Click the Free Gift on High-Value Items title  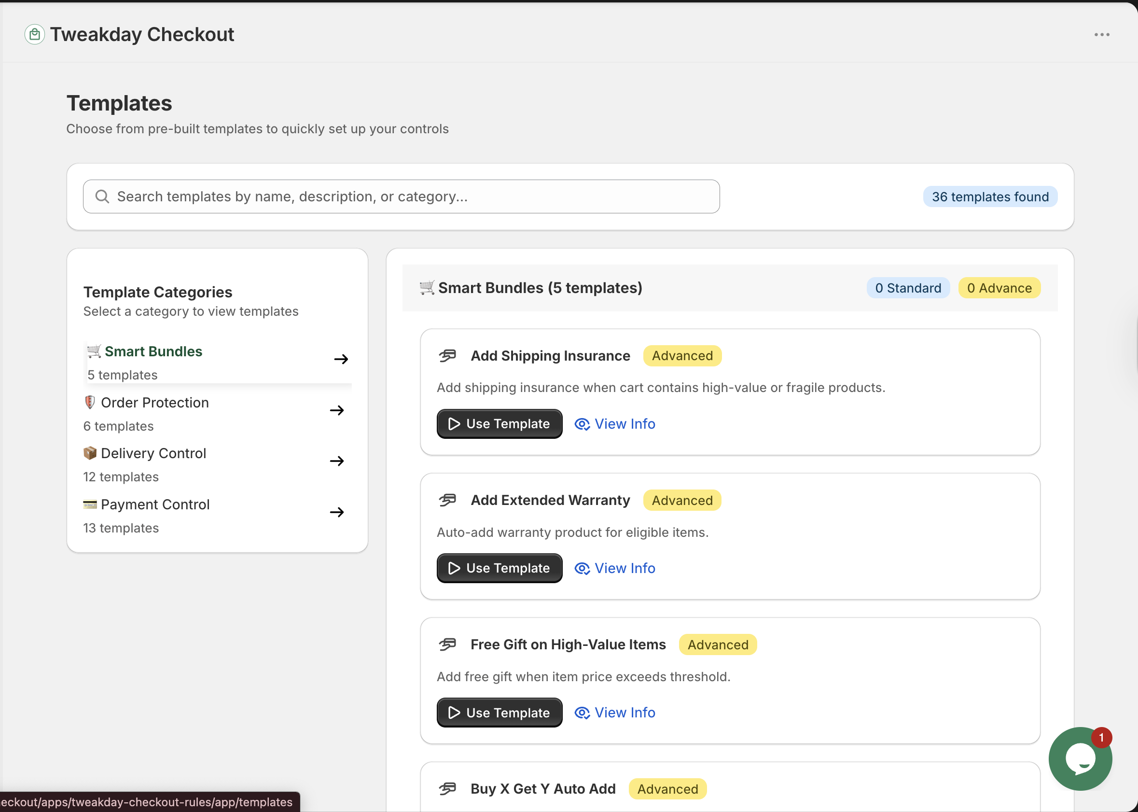[x=568, y=644]
